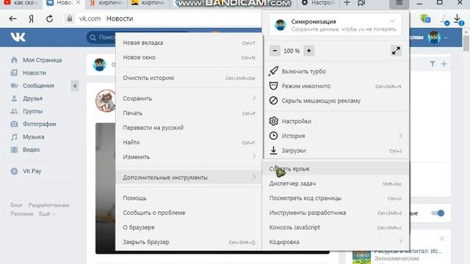The image size is (470, 264).
Task: Open the browser hamburger menu button
Action: (x=399, y=3)
